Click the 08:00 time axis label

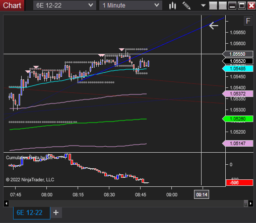point(47,195)
